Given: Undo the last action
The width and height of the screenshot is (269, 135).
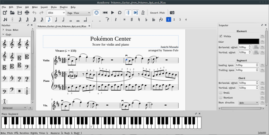Looking at the screenshot, I should pos(34,12).
